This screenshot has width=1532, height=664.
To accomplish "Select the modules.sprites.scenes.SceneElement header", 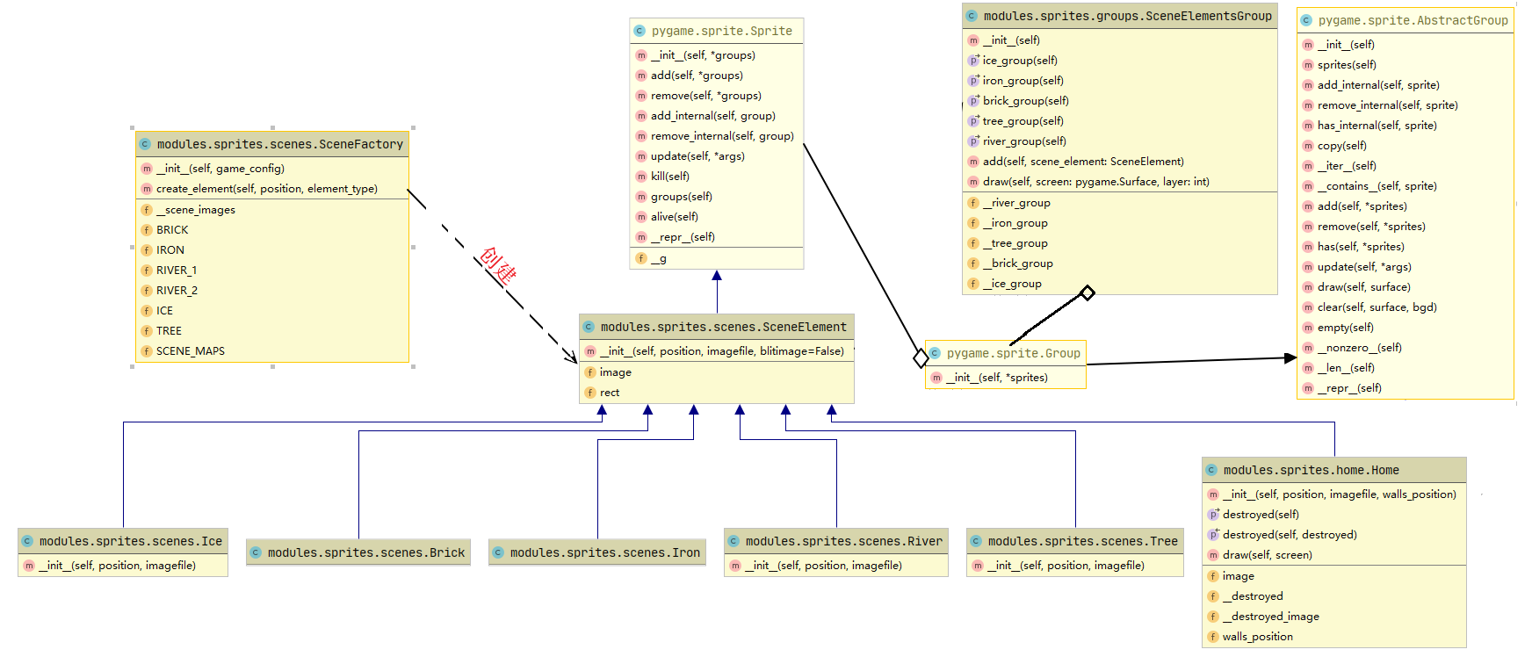I will [x=717, y=327].
